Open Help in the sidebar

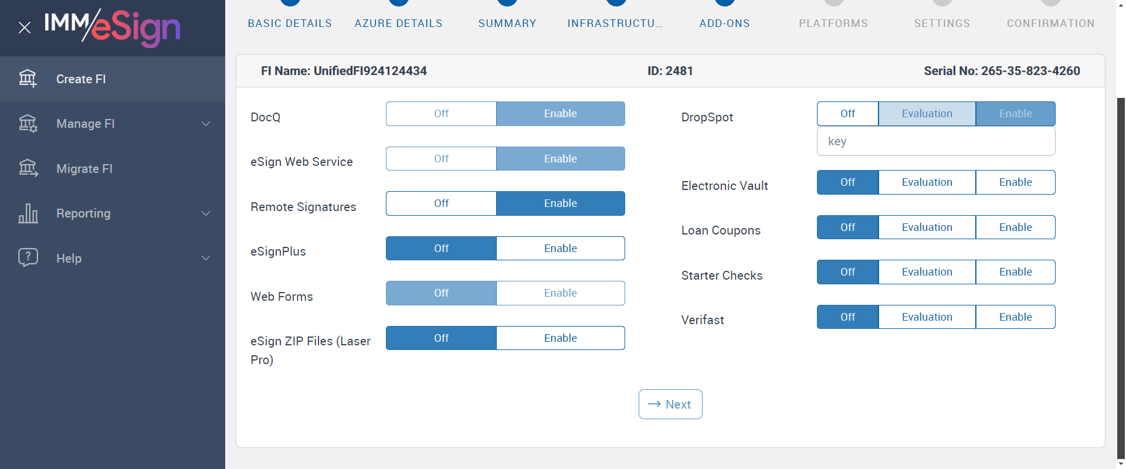pos(113,258)
